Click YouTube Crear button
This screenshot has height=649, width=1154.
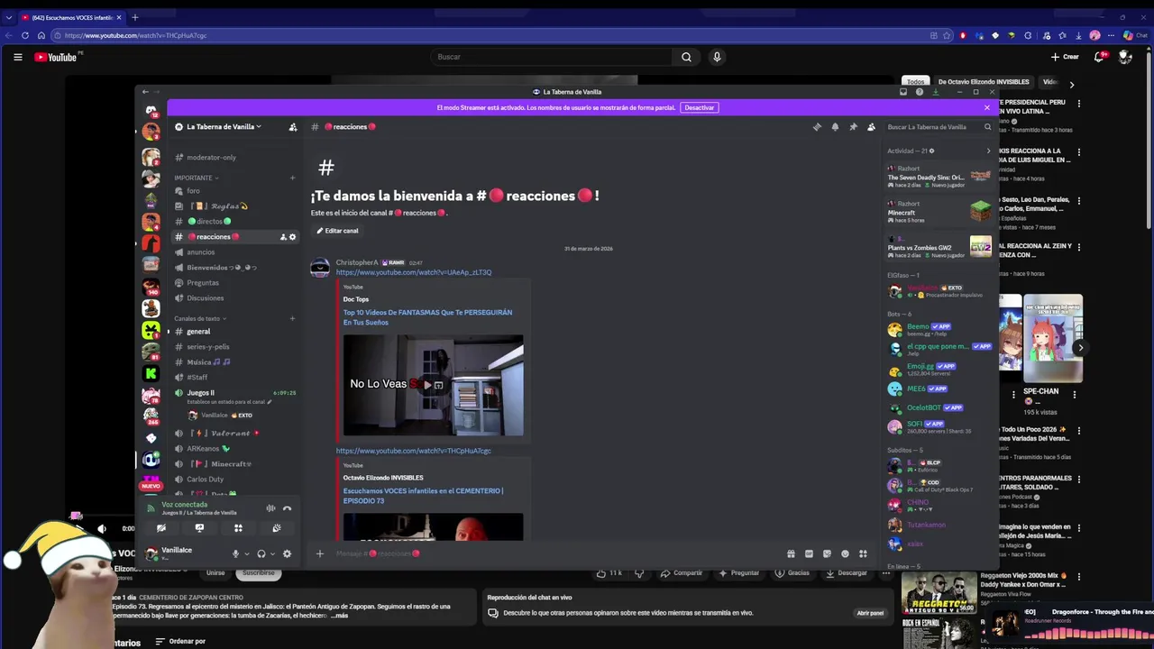(1065, 57)
